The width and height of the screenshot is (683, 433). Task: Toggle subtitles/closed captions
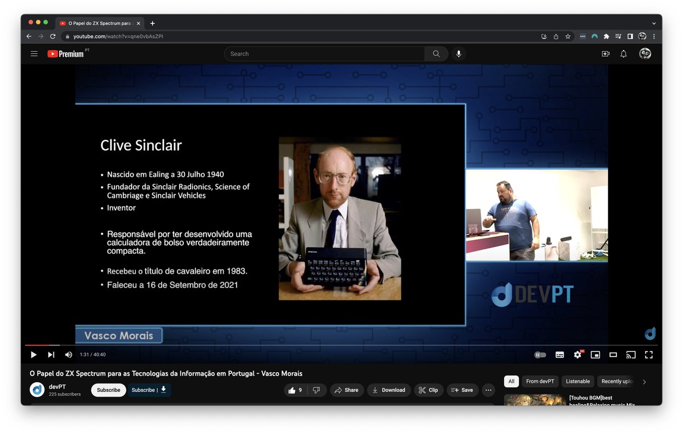(560, 354)
